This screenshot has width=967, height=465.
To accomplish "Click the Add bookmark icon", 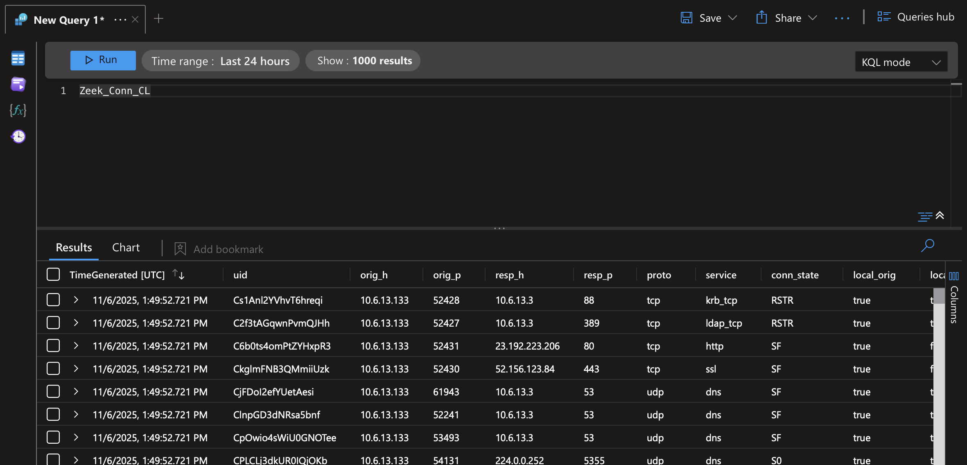I will point(180,249).
